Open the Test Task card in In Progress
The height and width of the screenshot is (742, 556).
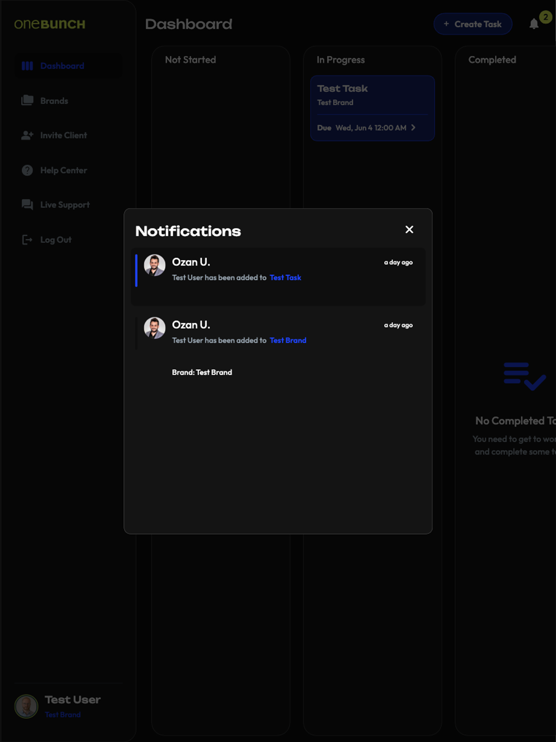[x=372, y=108]
